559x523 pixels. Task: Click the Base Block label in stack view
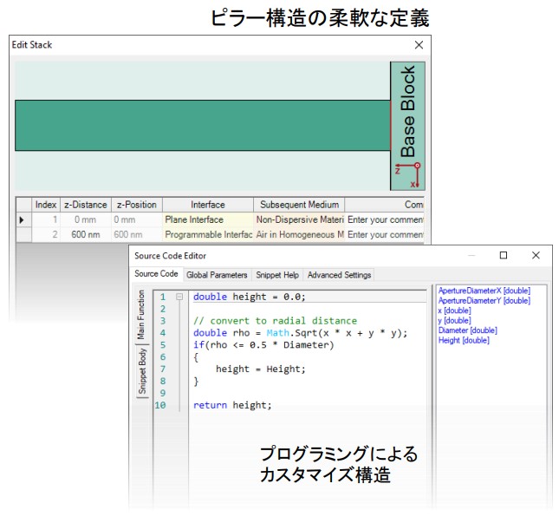click(407, 110)
